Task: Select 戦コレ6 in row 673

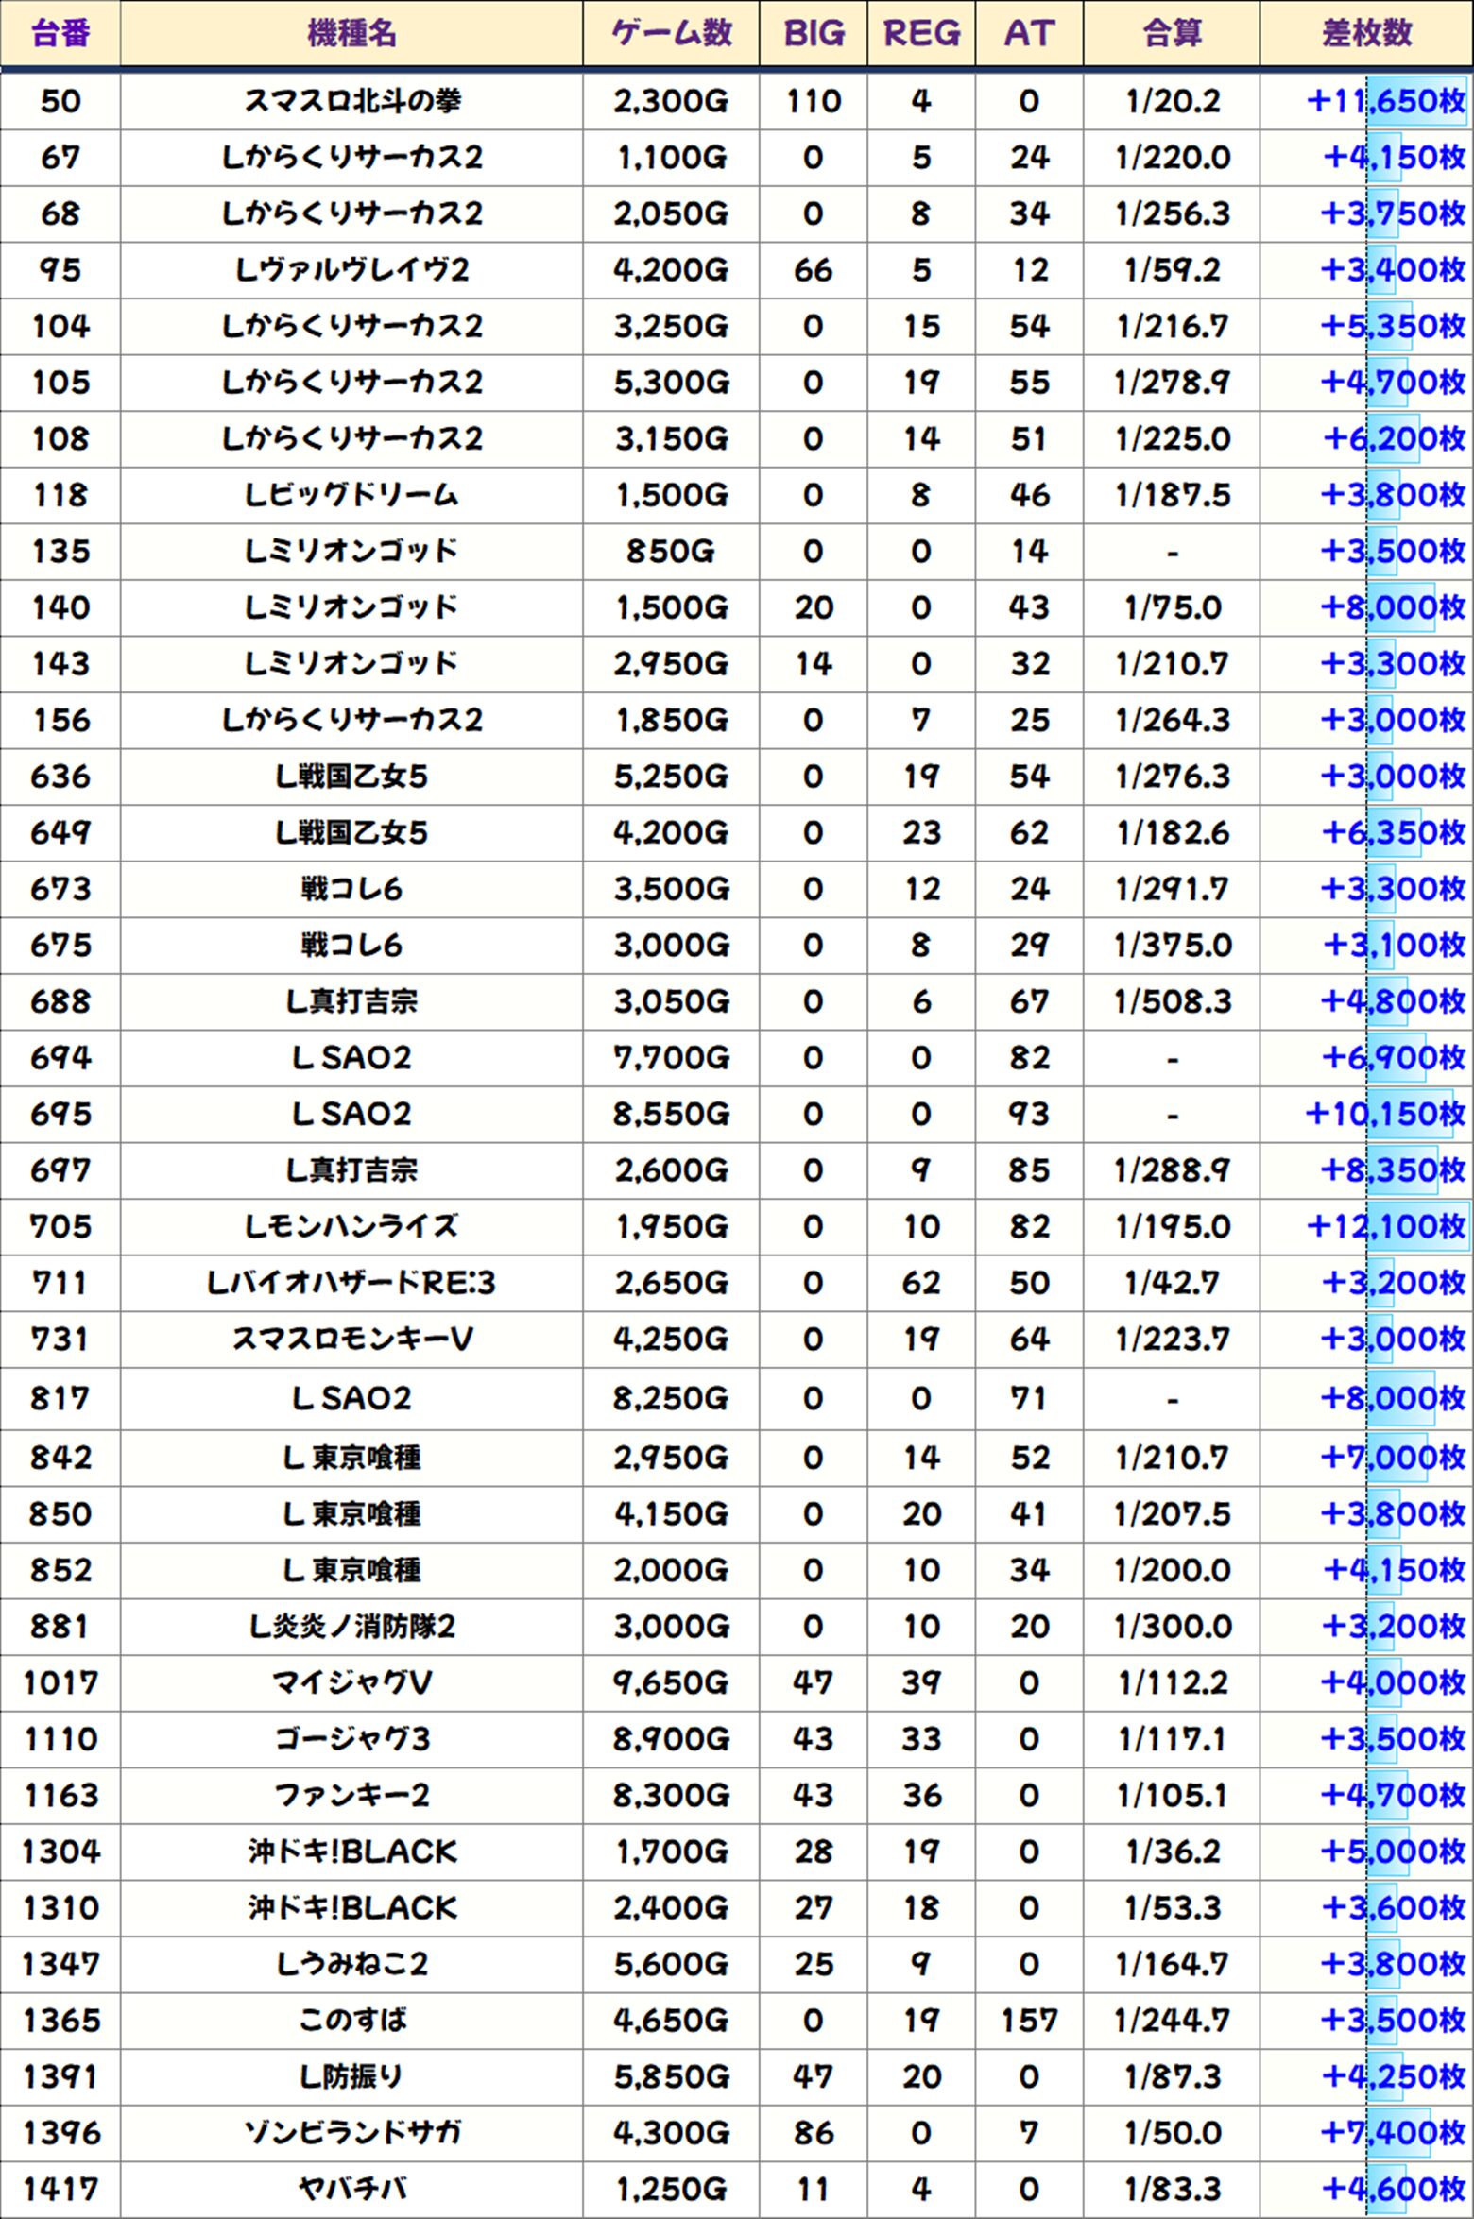Action: pos(351,889)
